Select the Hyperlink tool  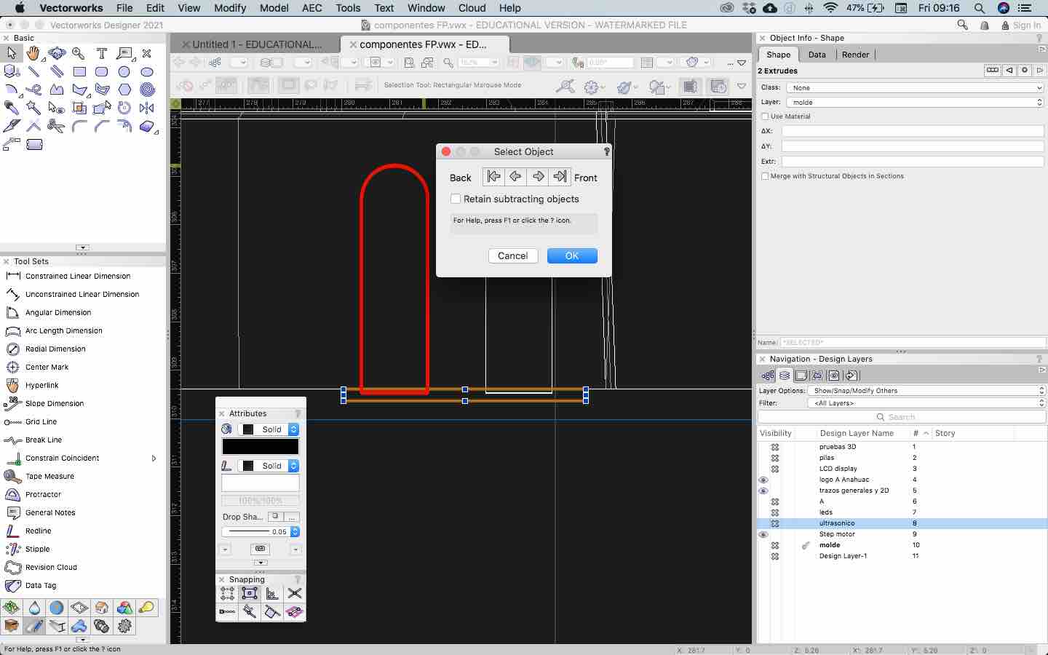click(41, 385)
